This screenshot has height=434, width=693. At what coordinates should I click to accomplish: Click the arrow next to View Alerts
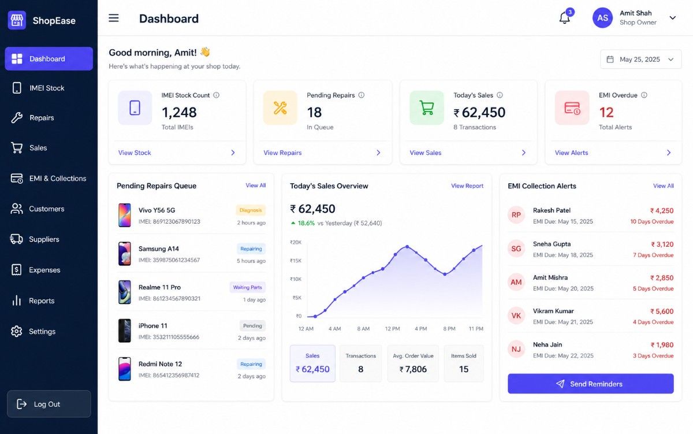(669, 153)
